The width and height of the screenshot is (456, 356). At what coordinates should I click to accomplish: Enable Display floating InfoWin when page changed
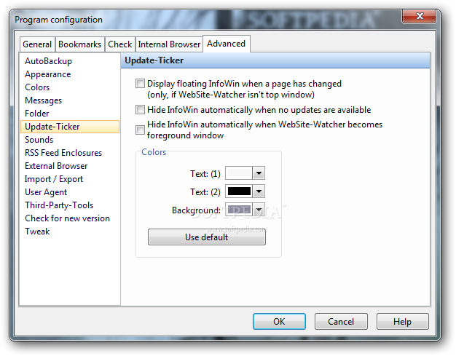pos(140,84)
